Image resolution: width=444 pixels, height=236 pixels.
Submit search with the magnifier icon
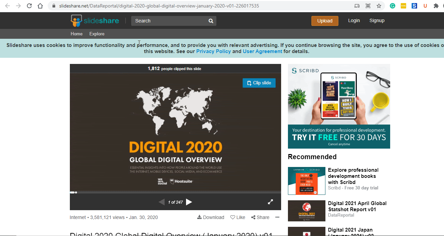(211, 21)
